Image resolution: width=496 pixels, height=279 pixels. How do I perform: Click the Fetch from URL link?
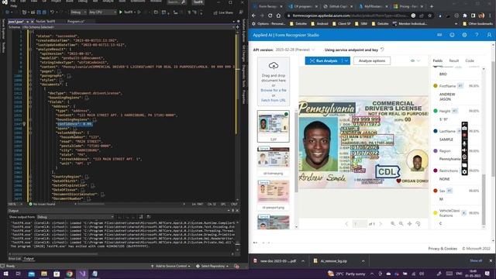(x=274, y=100)
